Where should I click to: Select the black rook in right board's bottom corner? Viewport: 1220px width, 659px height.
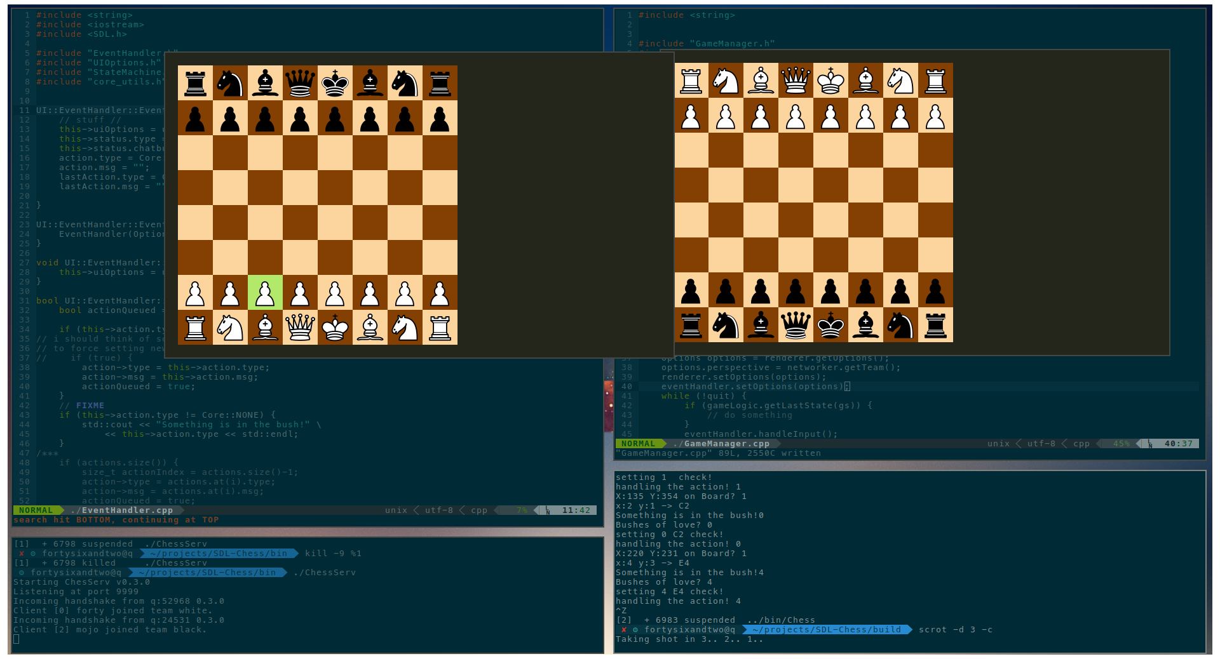[x=691, y=326]
